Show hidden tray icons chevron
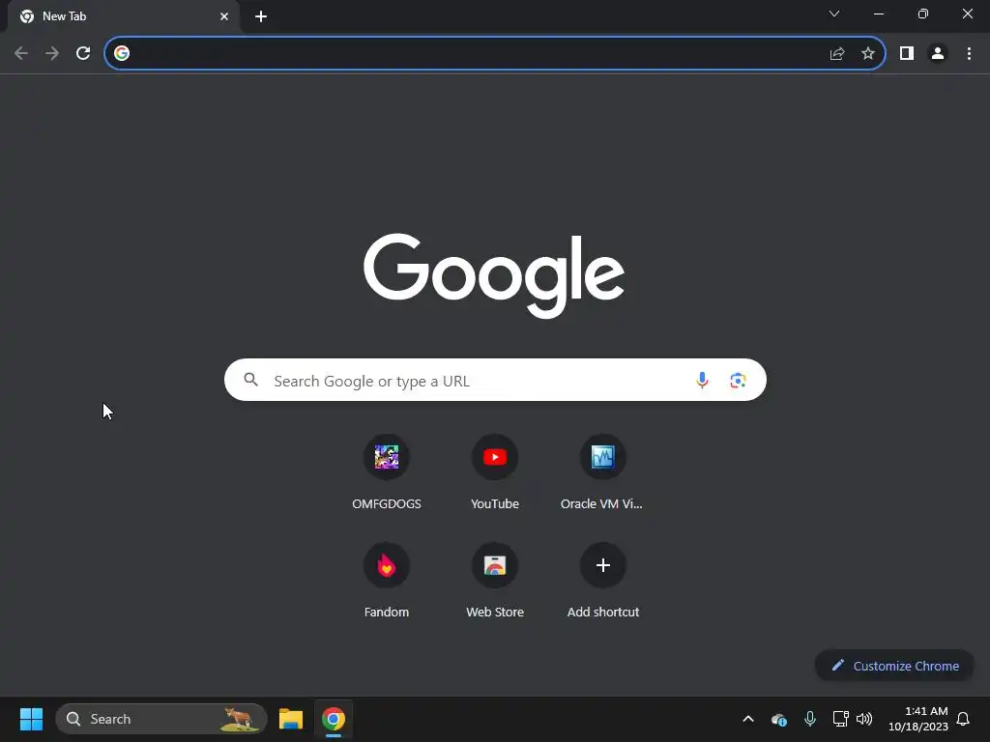 [748, 719]
